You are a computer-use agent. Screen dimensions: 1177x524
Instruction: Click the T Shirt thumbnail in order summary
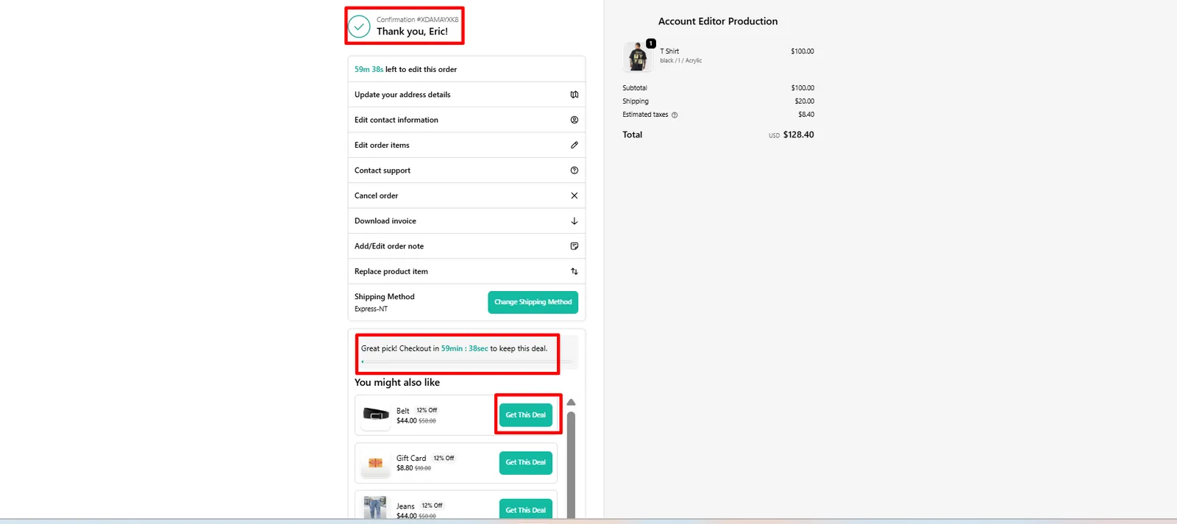(638, 57)
